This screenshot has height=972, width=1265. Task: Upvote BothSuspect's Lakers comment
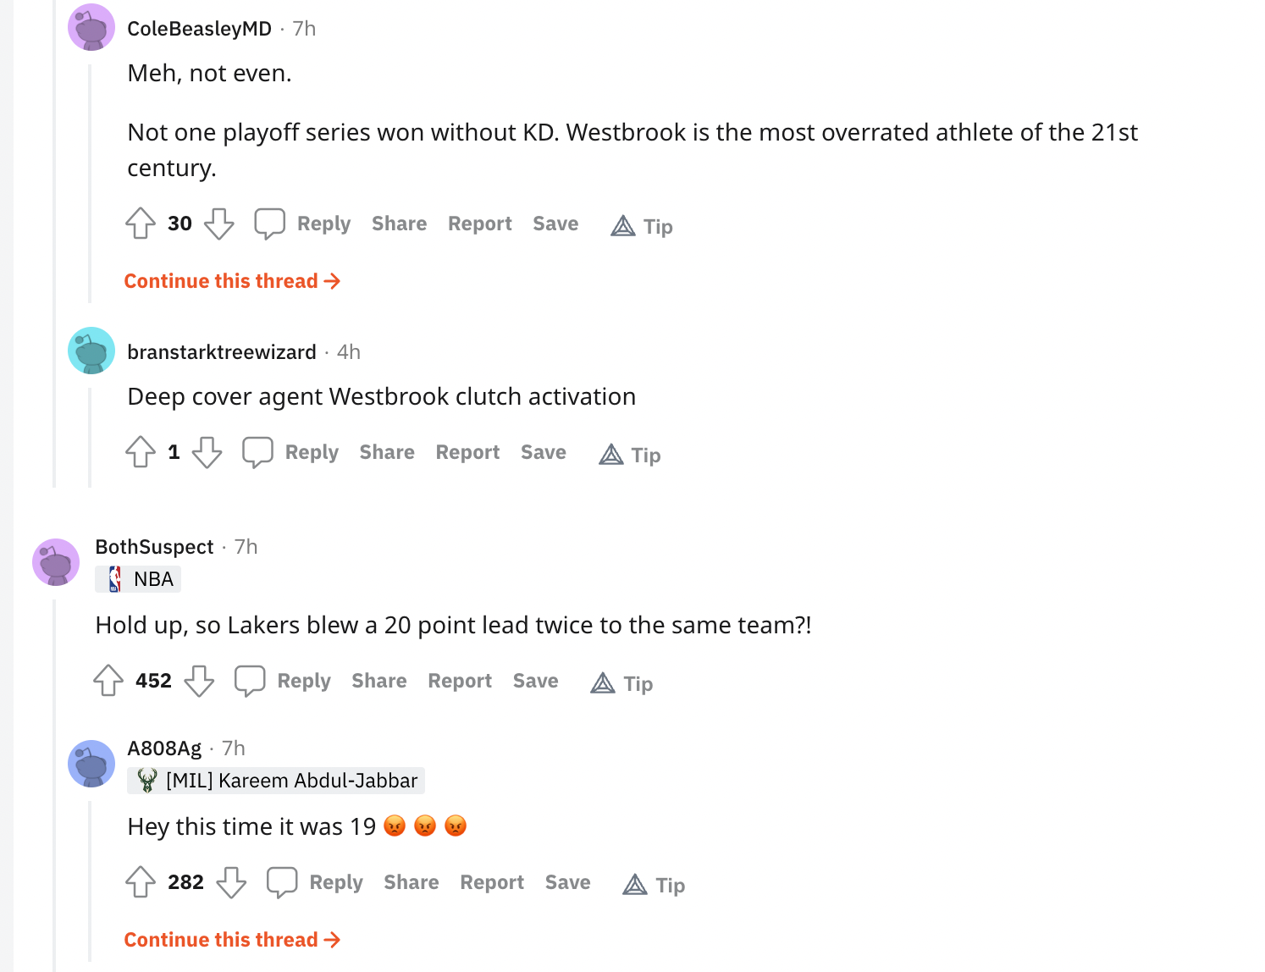coord(108,681)
